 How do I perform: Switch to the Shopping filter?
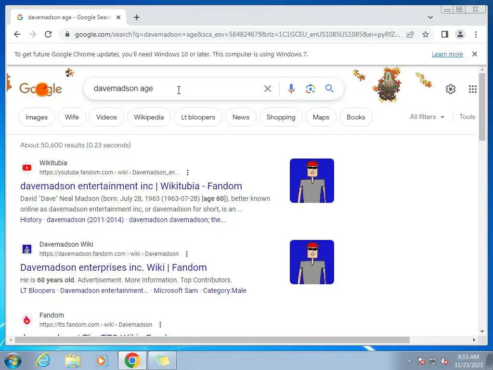(281, 117)
